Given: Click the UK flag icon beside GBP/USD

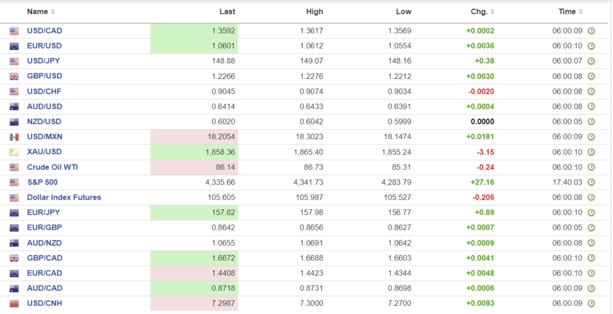Looking at the screenshot, I should [x=14, y=77].
